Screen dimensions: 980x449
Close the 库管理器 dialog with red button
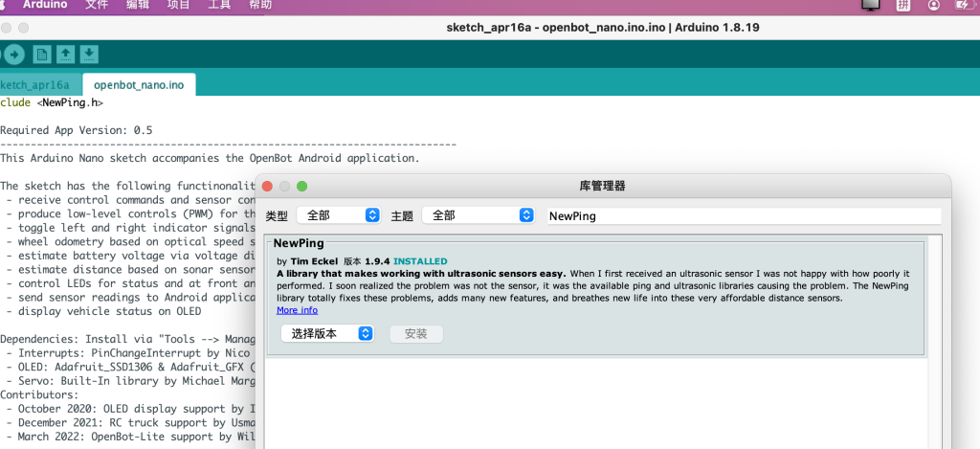[x=267, y=186]
